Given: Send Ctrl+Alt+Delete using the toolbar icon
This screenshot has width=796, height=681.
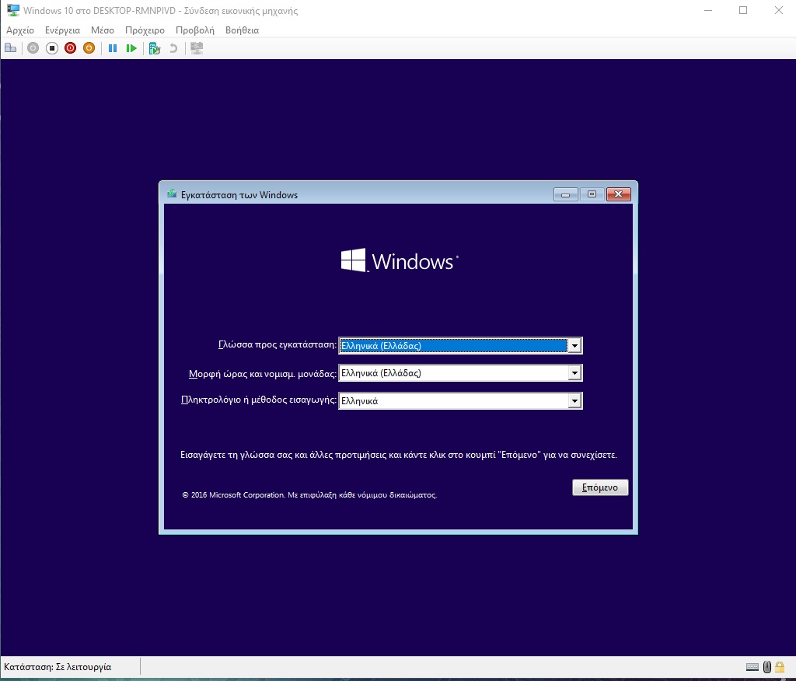Looking at the screenshot, I should (11, 48).
